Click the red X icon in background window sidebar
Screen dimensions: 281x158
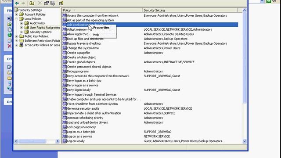pos(10,46)
